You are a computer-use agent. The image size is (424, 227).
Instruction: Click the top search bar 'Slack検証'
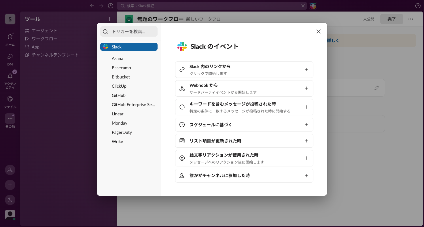click(212, 6)
